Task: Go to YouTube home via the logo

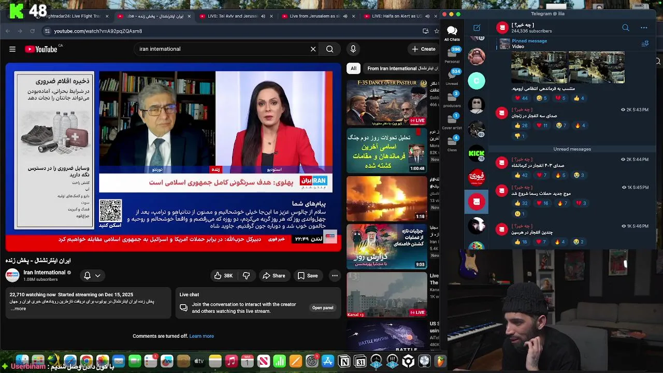Action: coord(41,49)
